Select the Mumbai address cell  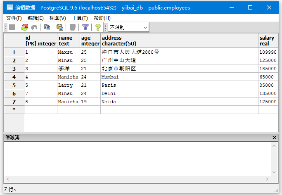(x=179, y=77)
